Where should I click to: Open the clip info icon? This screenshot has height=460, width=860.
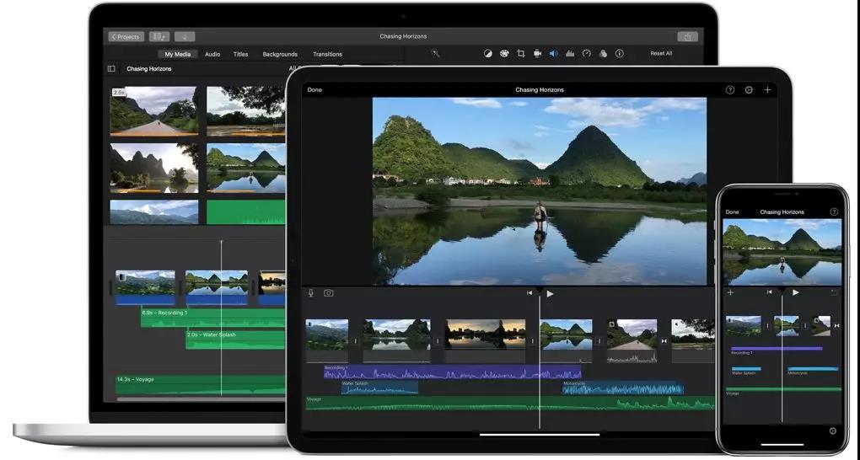click(619, 53)
